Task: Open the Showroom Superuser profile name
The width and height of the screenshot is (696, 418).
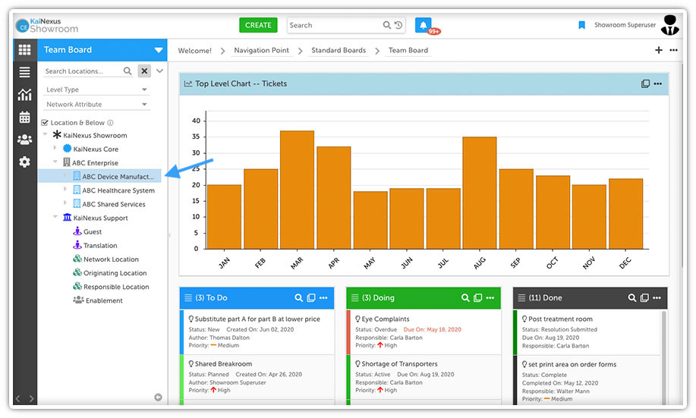Action: [x=625, y=25]
